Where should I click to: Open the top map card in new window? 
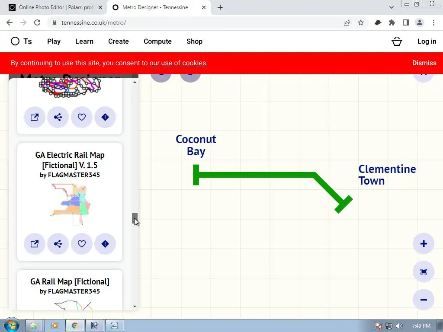(35, 117)
